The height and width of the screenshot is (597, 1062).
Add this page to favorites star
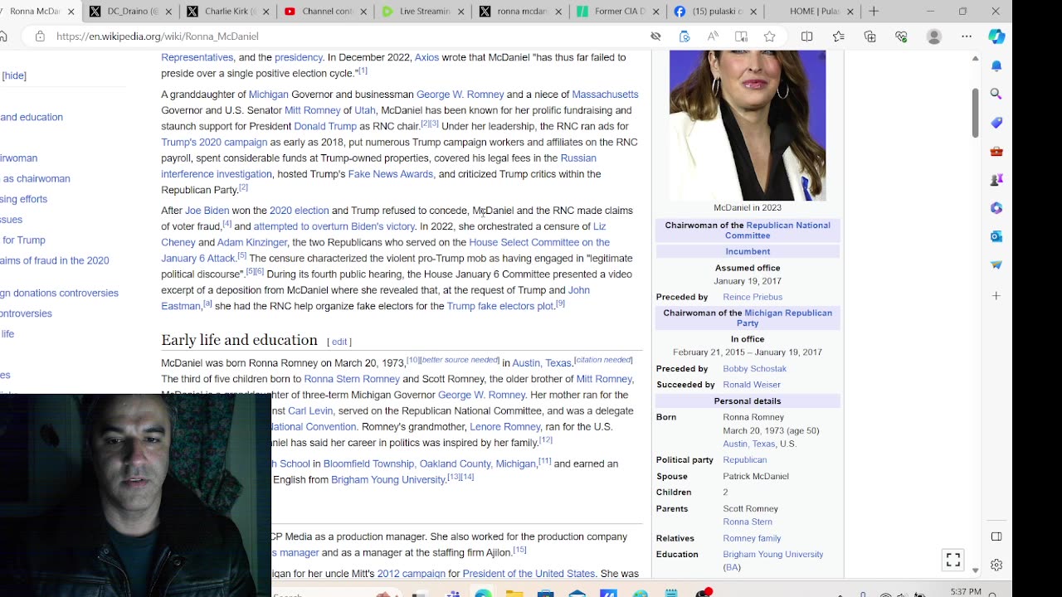click(x=769, y=36)
